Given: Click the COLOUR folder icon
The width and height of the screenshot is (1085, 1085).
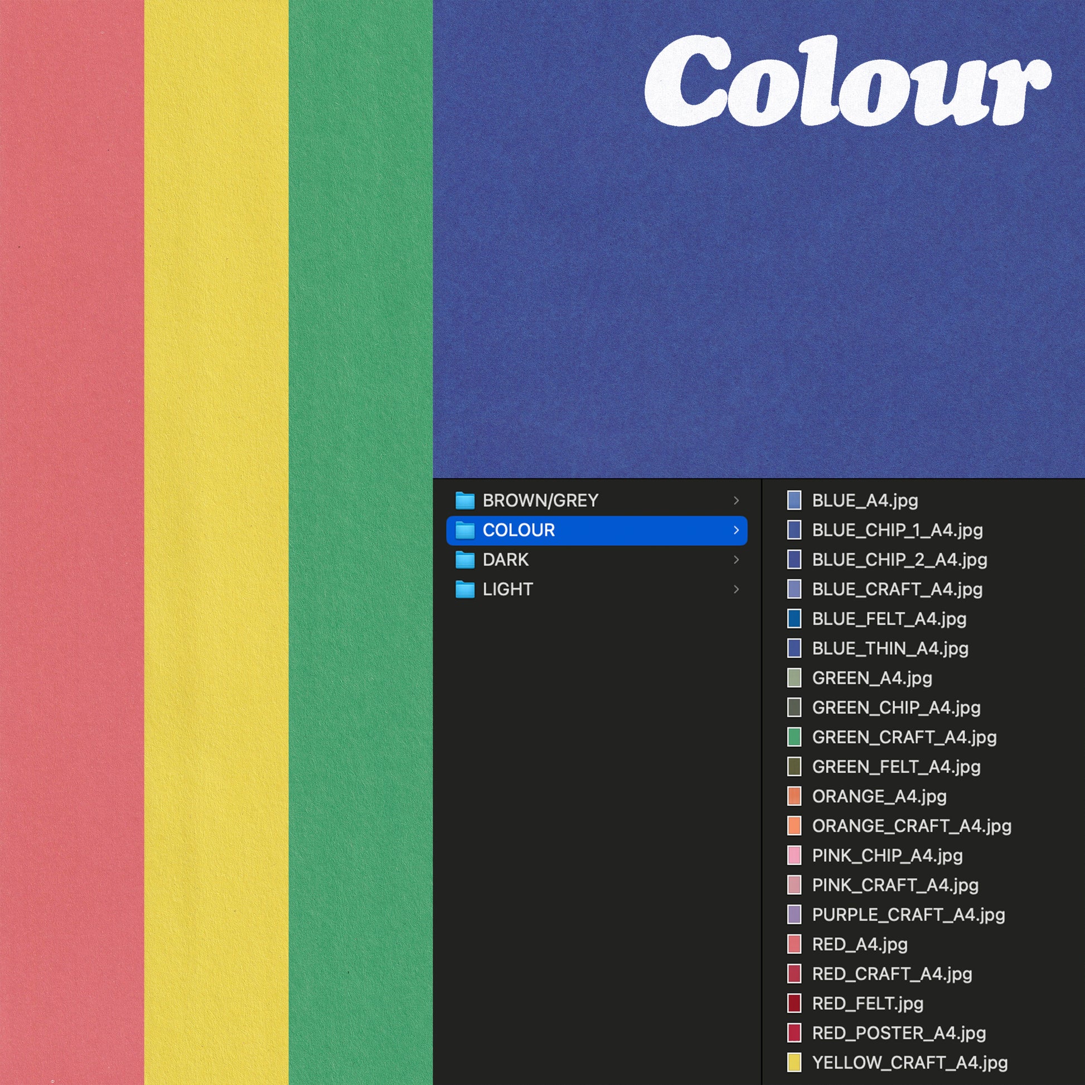Looking at the screenshot, I should pyautogui.click(x=464, y=530).
